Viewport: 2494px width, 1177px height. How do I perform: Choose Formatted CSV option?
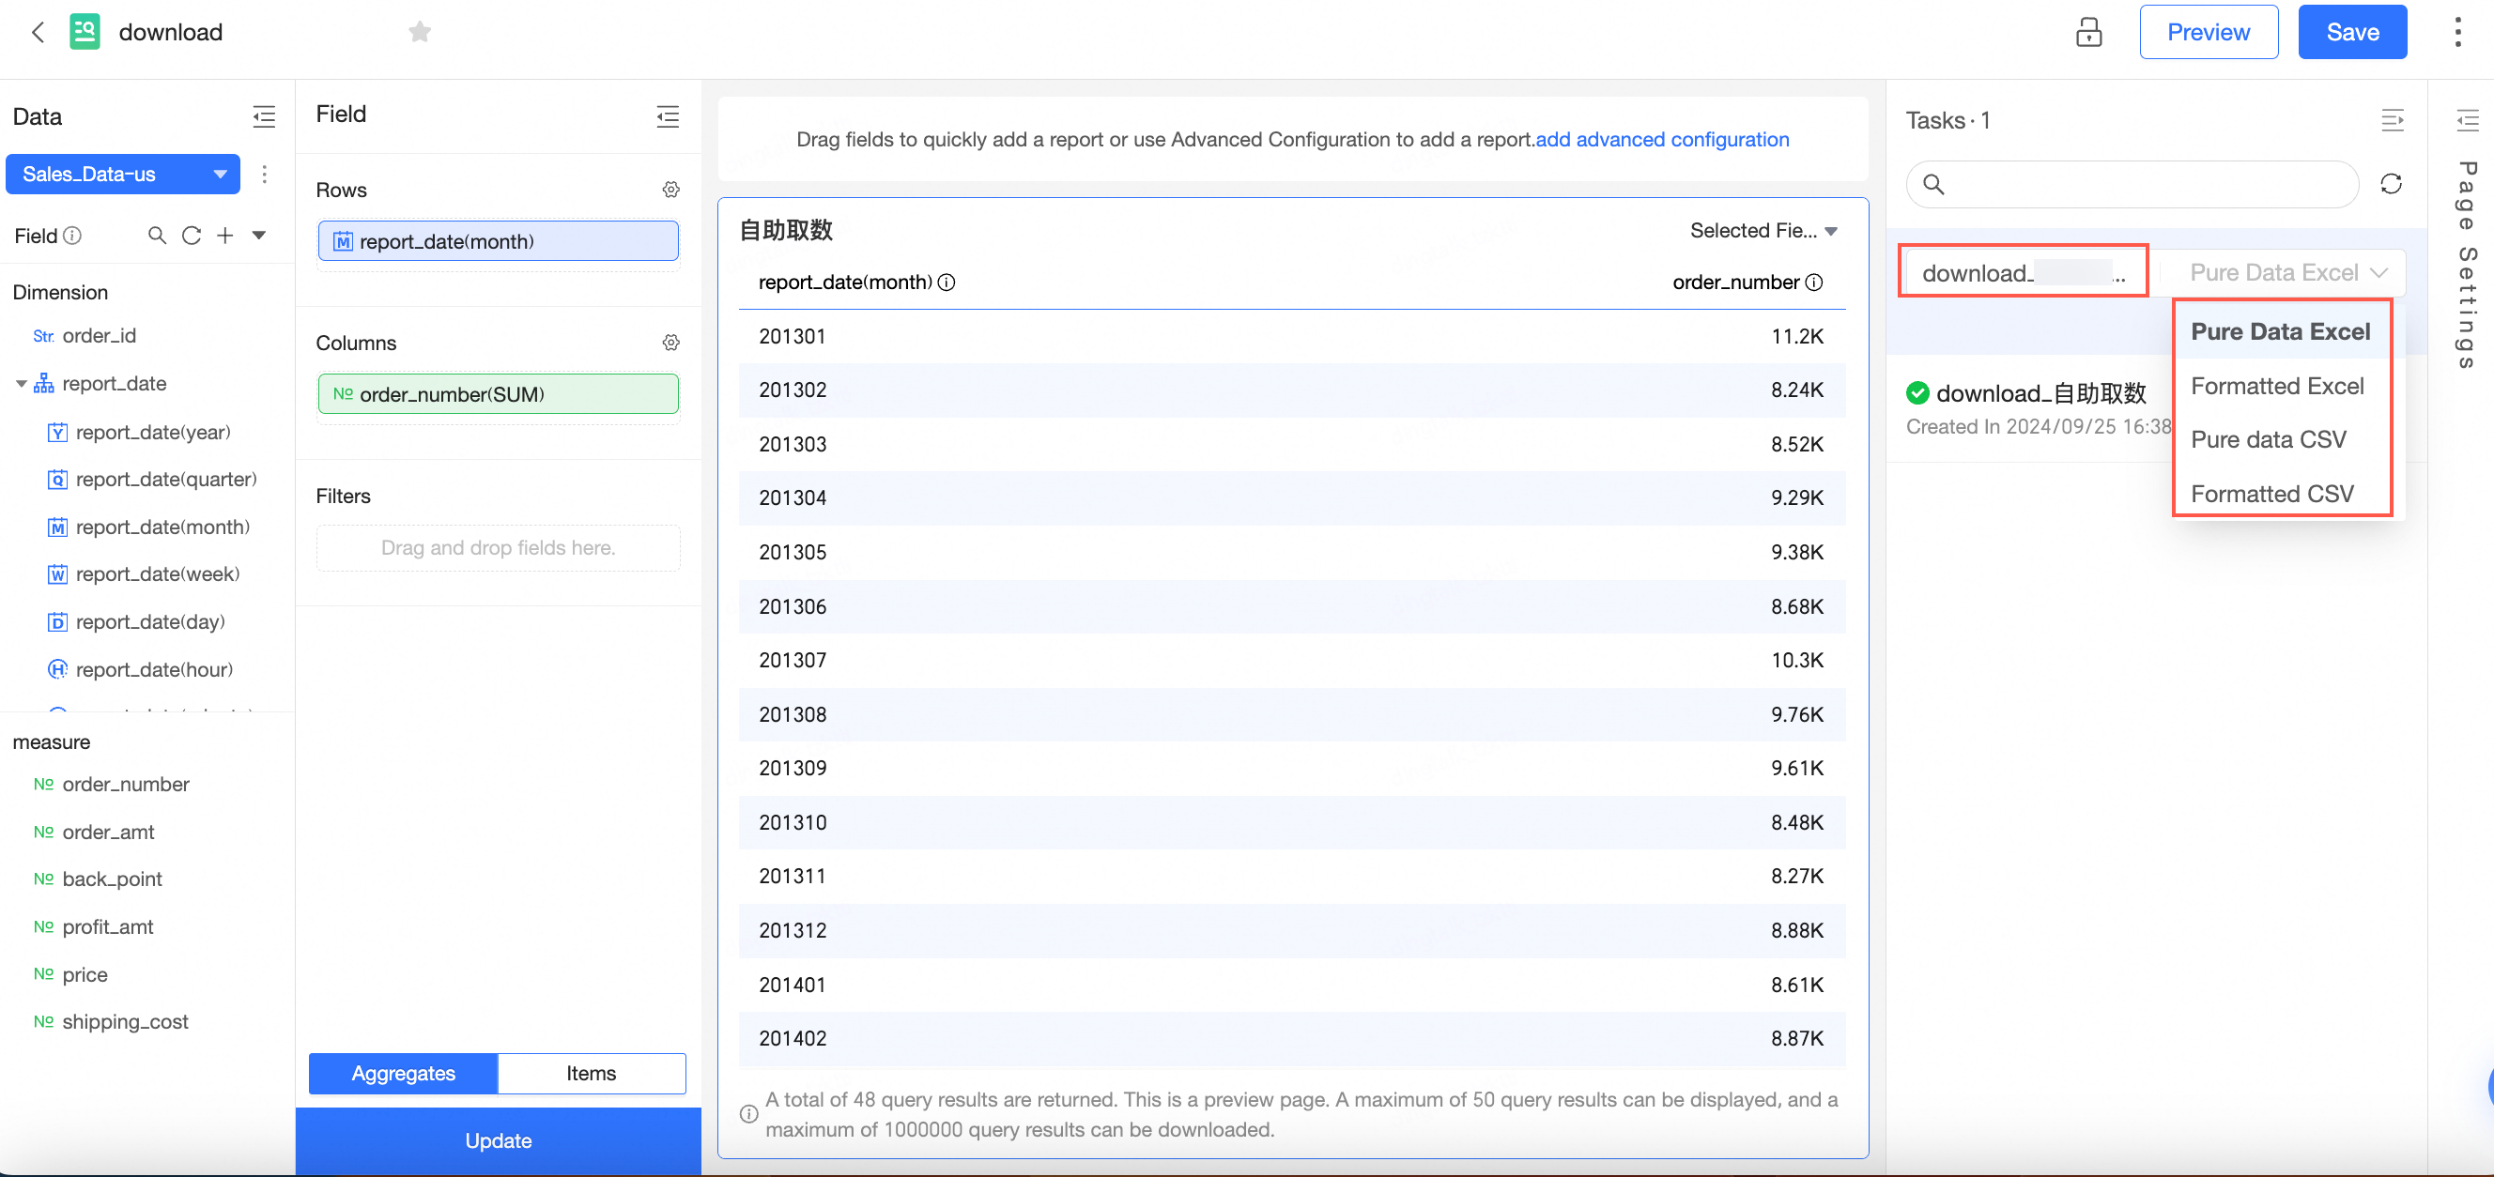[2271, 494]
